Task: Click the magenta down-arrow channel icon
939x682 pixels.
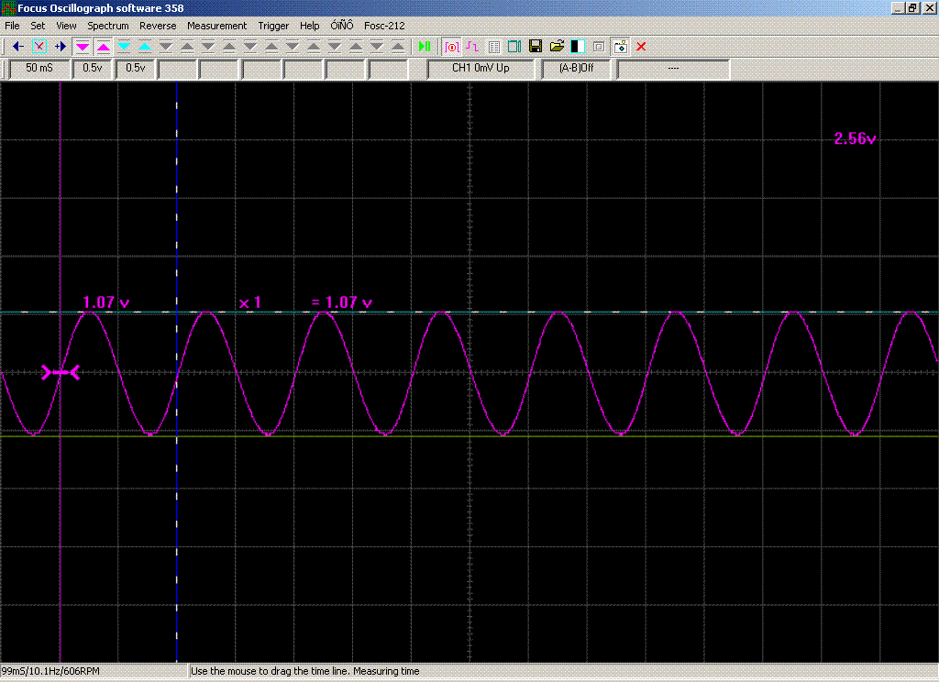Action: (x=83, y=46)
